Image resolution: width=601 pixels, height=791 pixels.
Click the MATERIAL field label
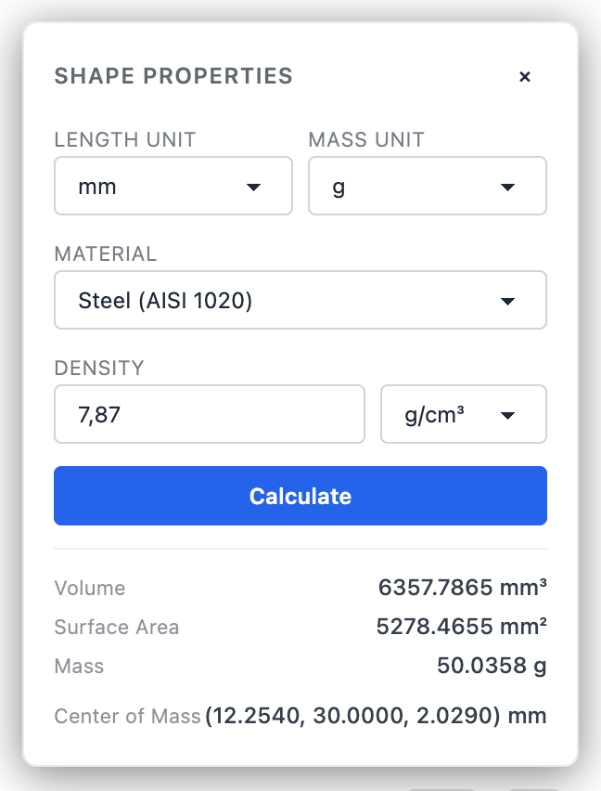pyautogui.click(x=106, y=253)
